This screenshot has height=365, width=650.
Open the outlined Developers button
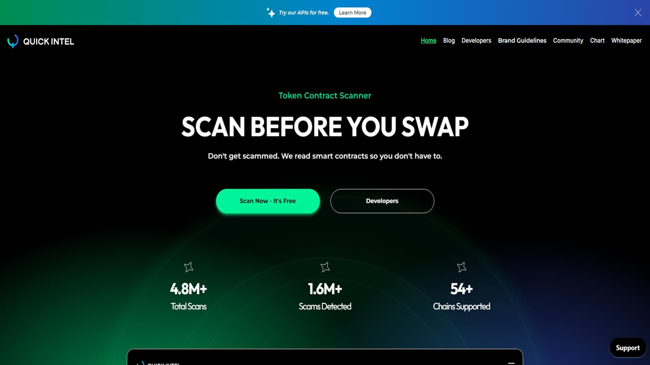pos(382,201)
